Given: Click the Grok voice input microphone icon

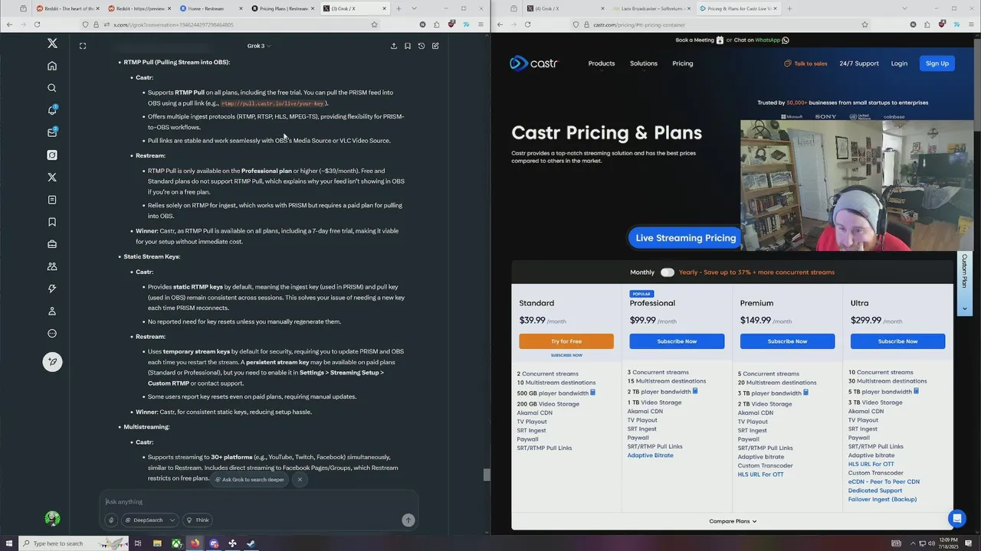Looking at the screenshot, I should (x=111, y=520).
